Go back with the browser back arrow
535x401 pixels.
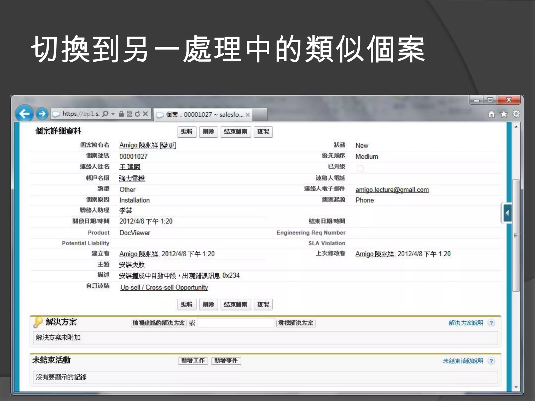coord(24,114)
